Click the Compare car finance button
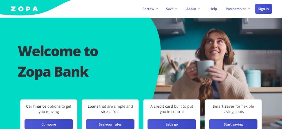The width and height of the screenshot is (282, 129). tap(49, 124)
